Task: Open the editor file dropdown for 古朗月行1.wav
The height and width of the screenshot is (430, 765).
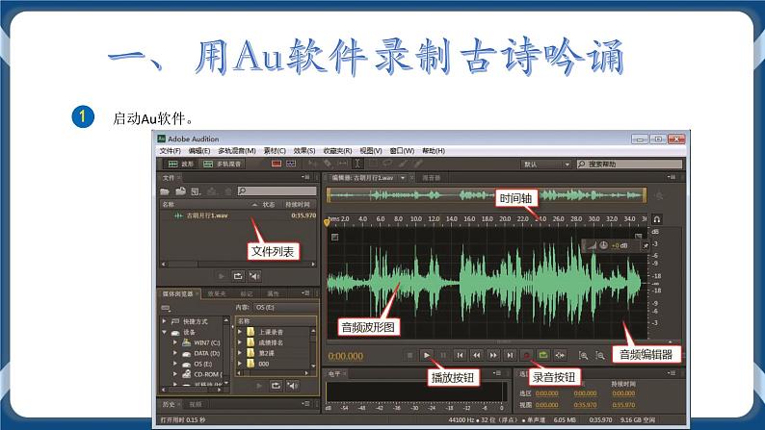Action: (x=403, y=178)
